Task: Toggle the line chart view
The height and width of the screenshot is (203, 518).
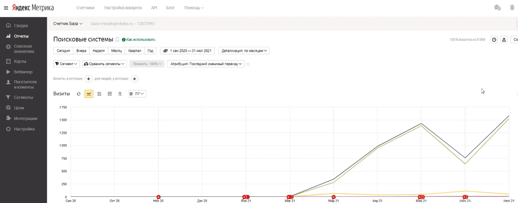Action: [x=89, y=94]
